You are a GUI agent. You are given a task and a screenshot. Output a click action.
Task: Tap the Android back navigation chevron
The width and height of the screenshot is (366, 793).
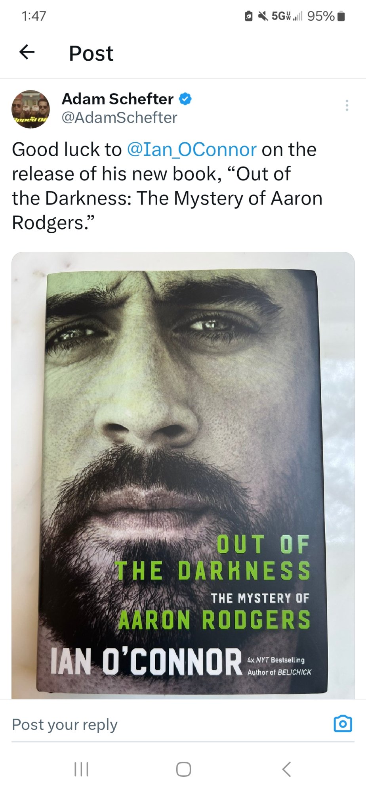(286, 769)
